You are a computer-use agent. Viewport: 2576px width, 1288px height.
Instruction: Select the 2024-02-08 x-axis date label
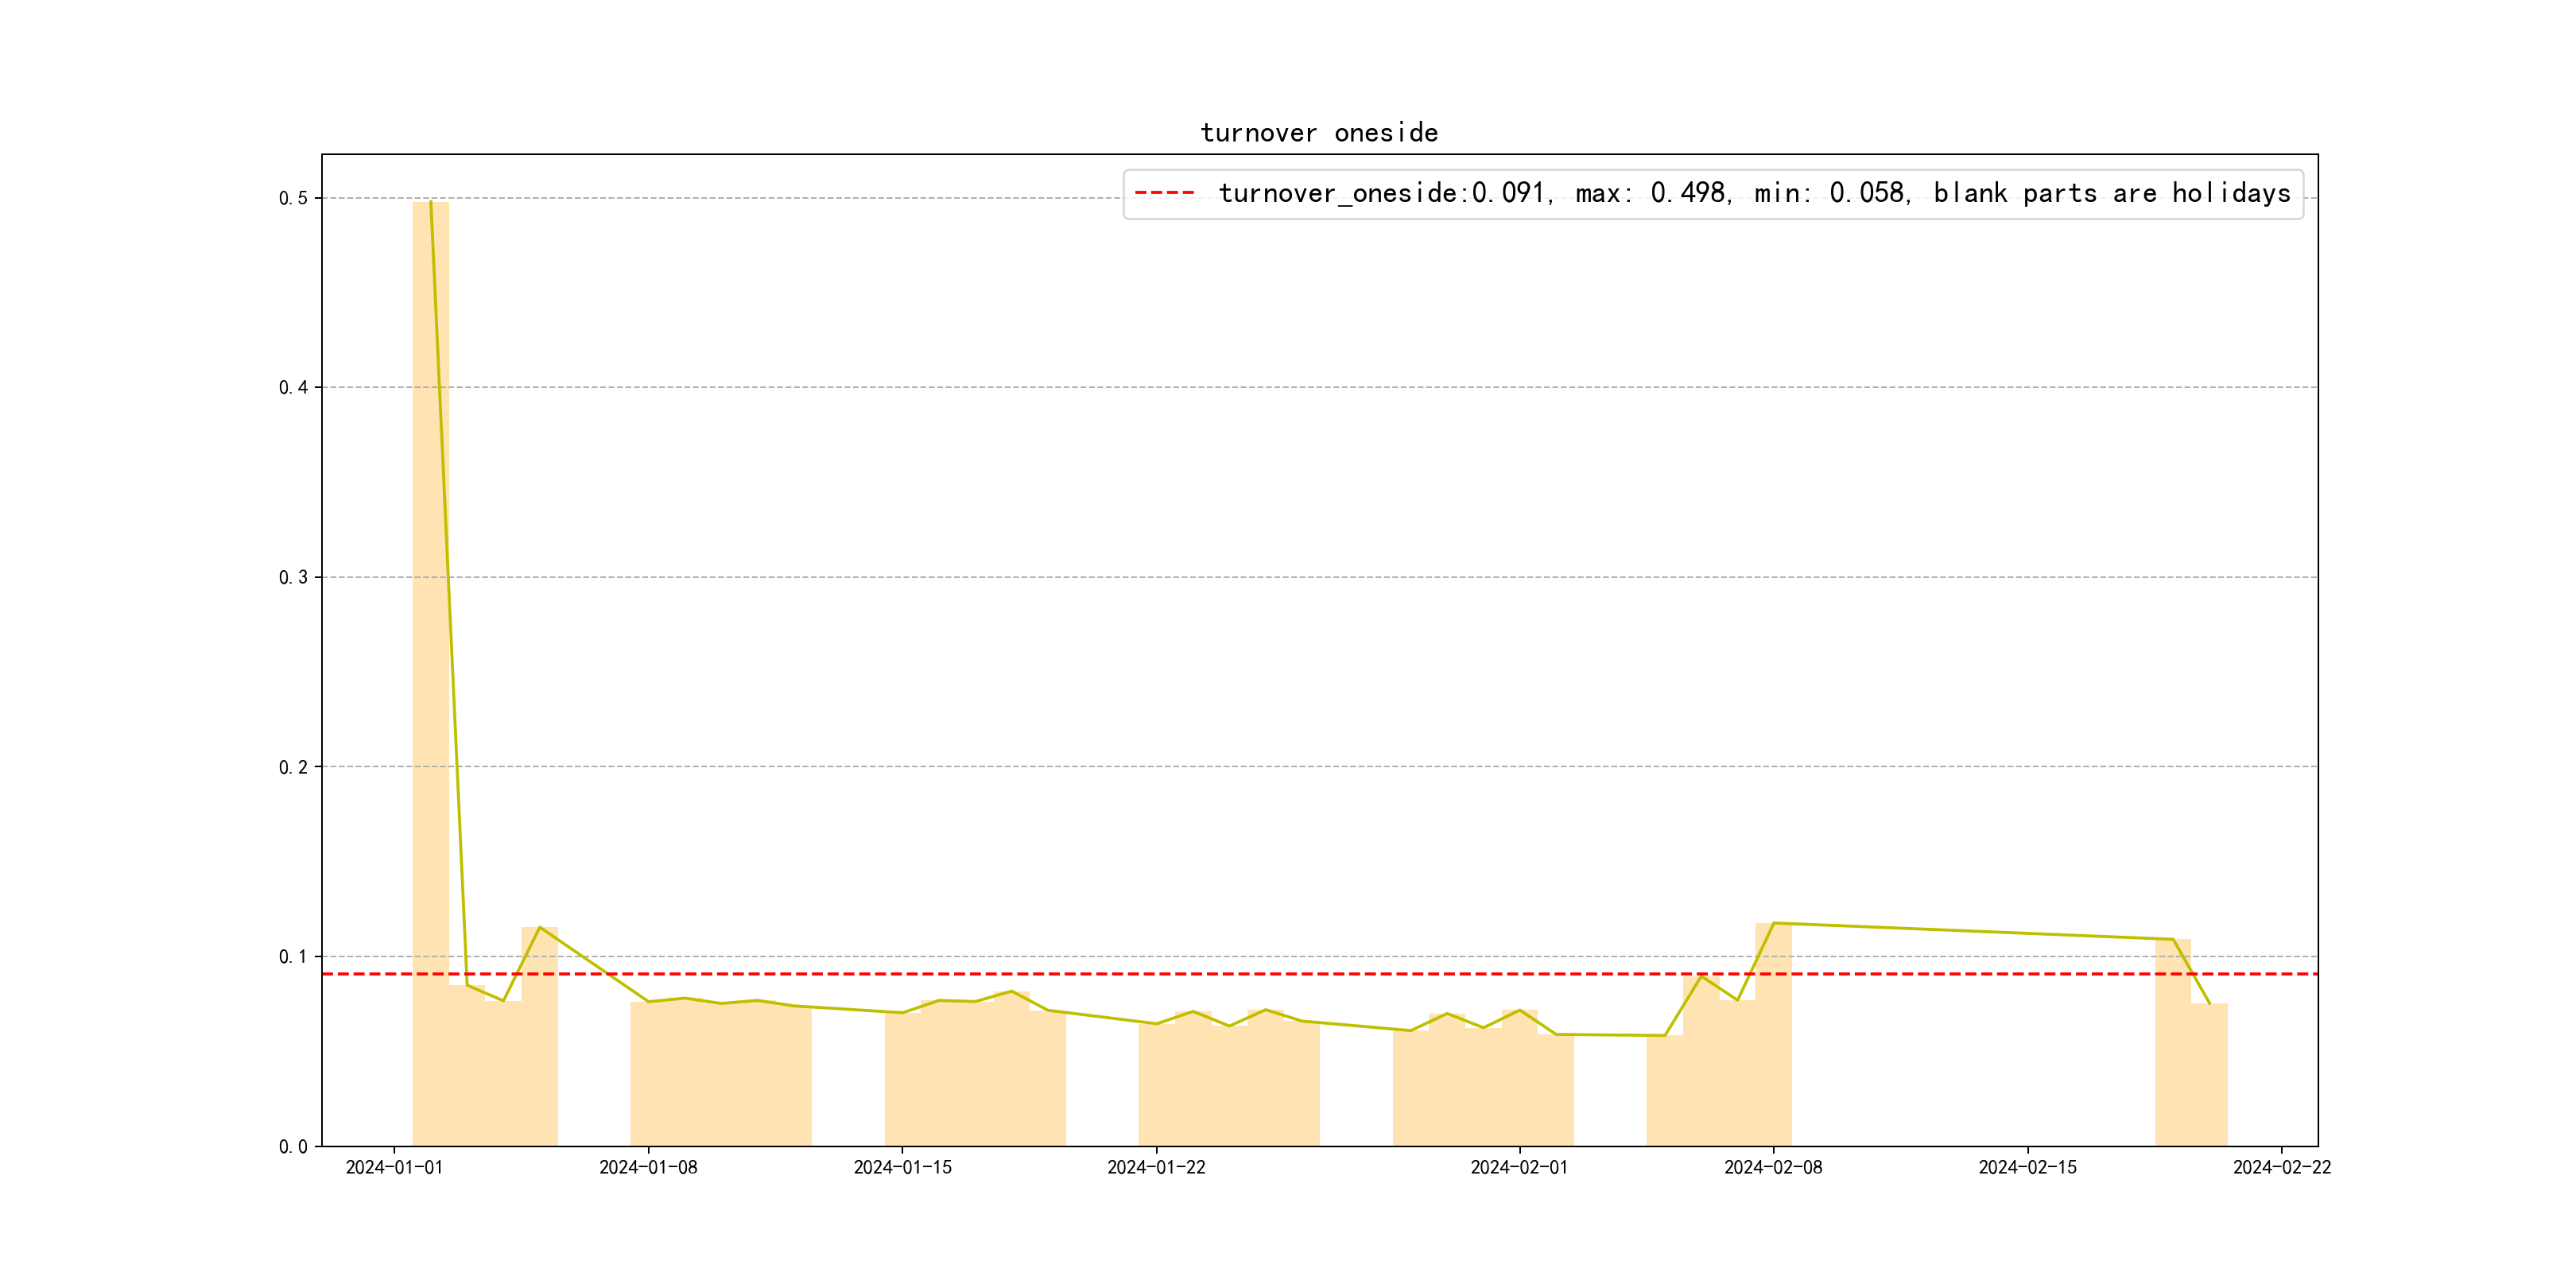tap(1773, 1168)
